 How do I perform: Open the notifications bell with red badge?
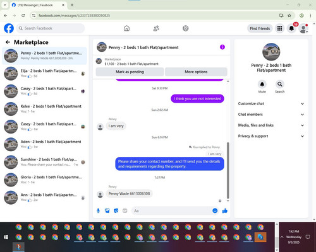(x=291, y=28)
